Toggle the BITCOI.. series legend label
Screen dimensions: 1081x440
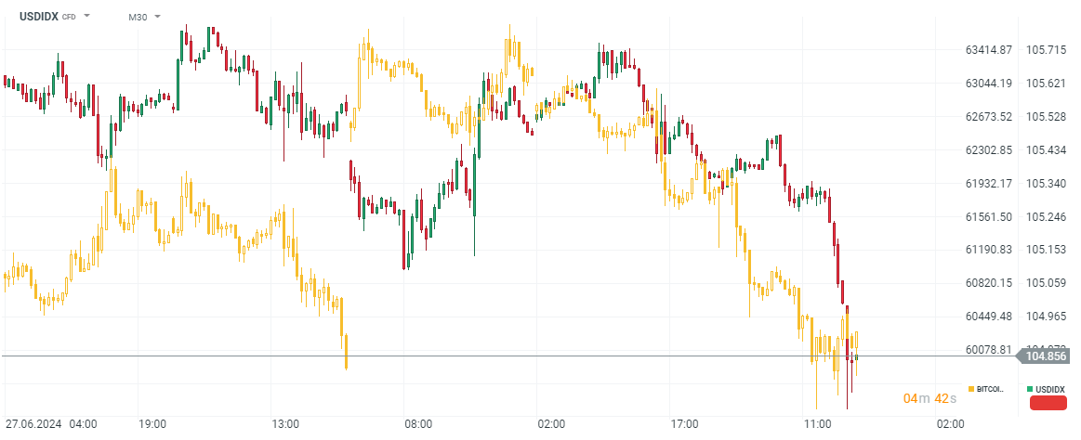click(x=990, y=388)
